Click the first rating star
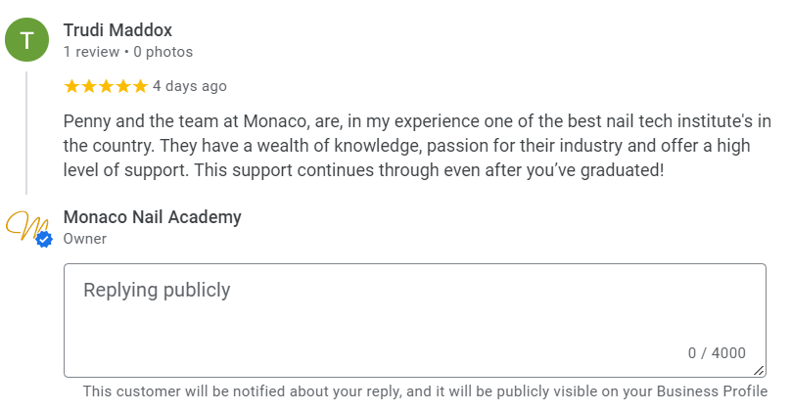791x412 pixels. coord(71,86)
